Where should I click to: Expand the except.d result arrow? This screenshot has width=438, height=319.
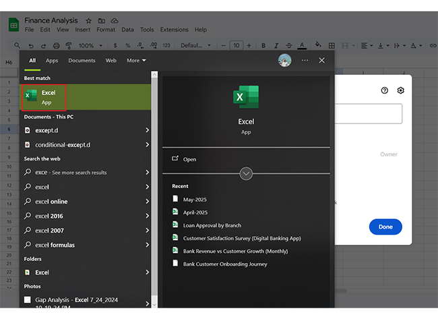(147, 130)
